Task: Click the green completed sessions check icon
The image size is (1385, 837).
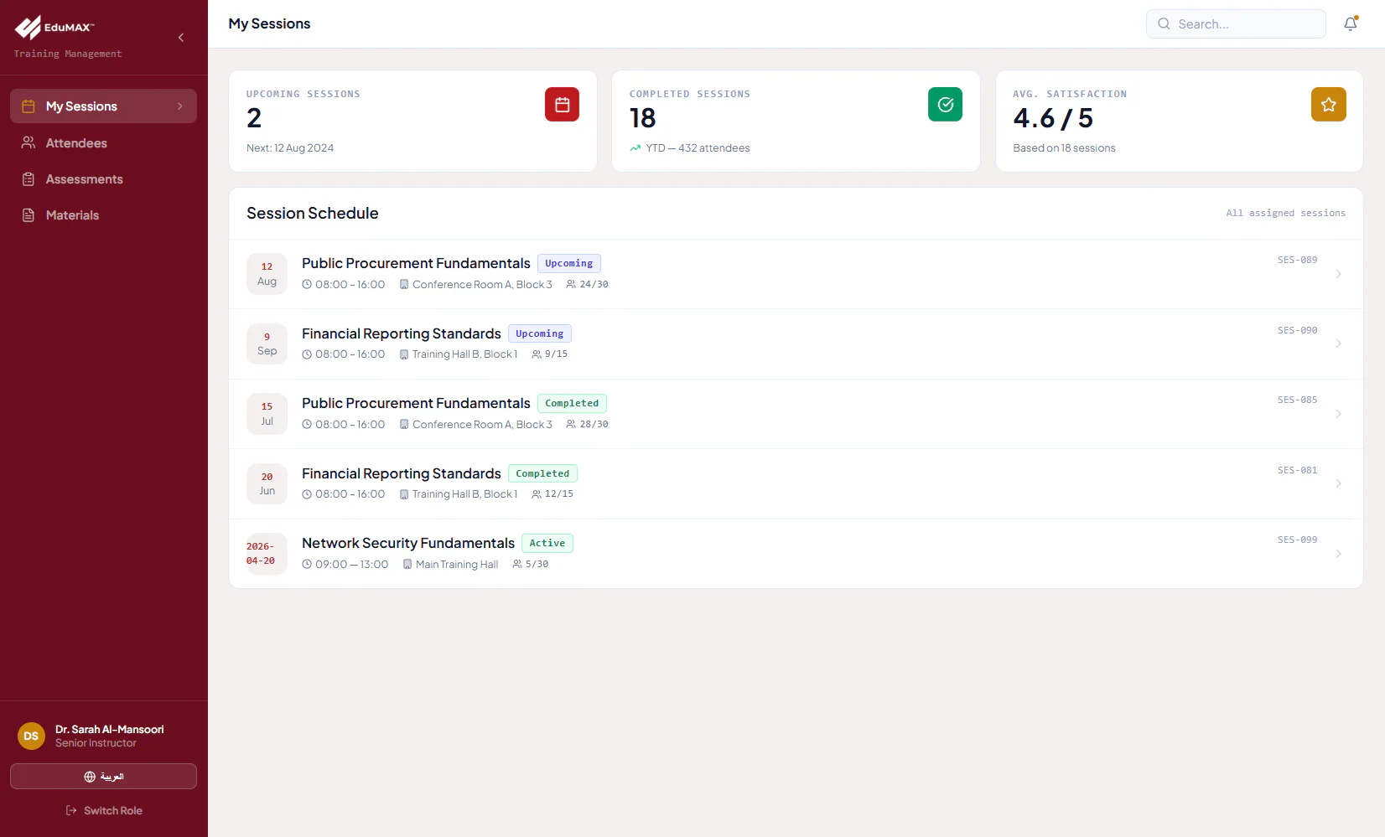Action: [945, 105]
